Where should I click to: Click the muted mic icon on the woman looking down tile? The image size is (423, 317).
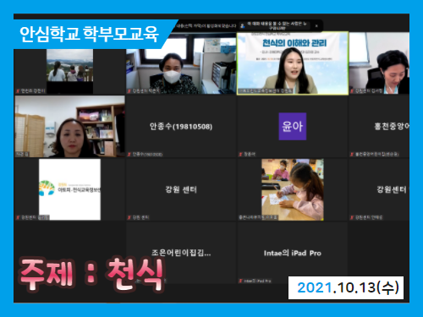[352, 90]
